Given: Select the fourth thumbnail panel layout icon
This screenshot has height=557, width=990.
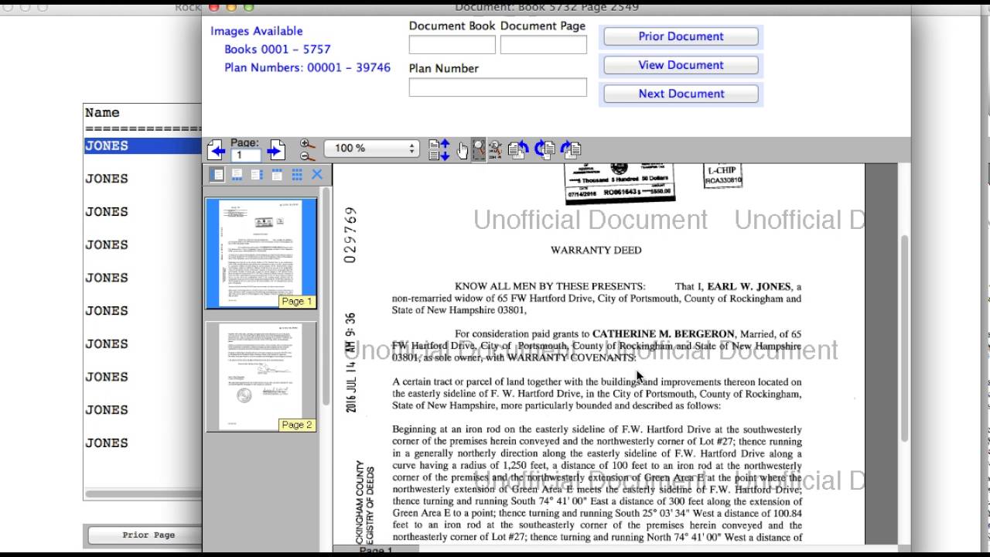Looking at the screenshot, I should [x=277, y=175].
